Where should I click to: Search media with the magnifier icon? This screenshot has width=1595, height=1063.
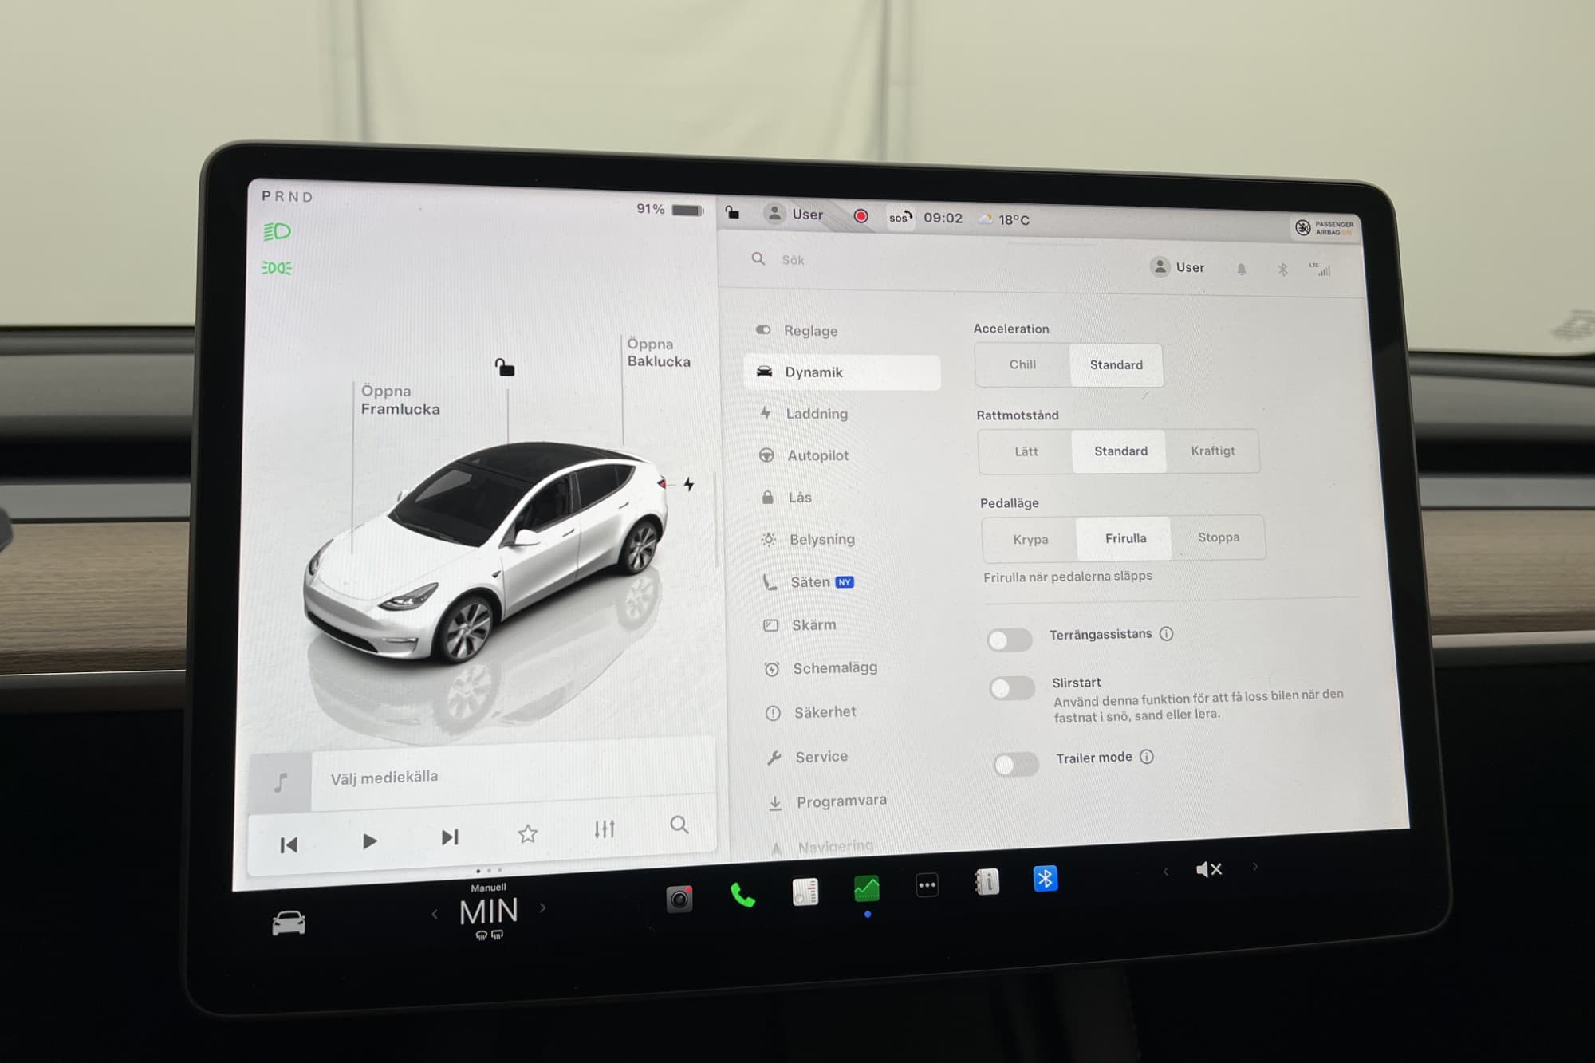point(679,825)
